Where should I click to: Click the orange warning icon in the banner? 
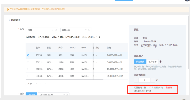[7, 9]
